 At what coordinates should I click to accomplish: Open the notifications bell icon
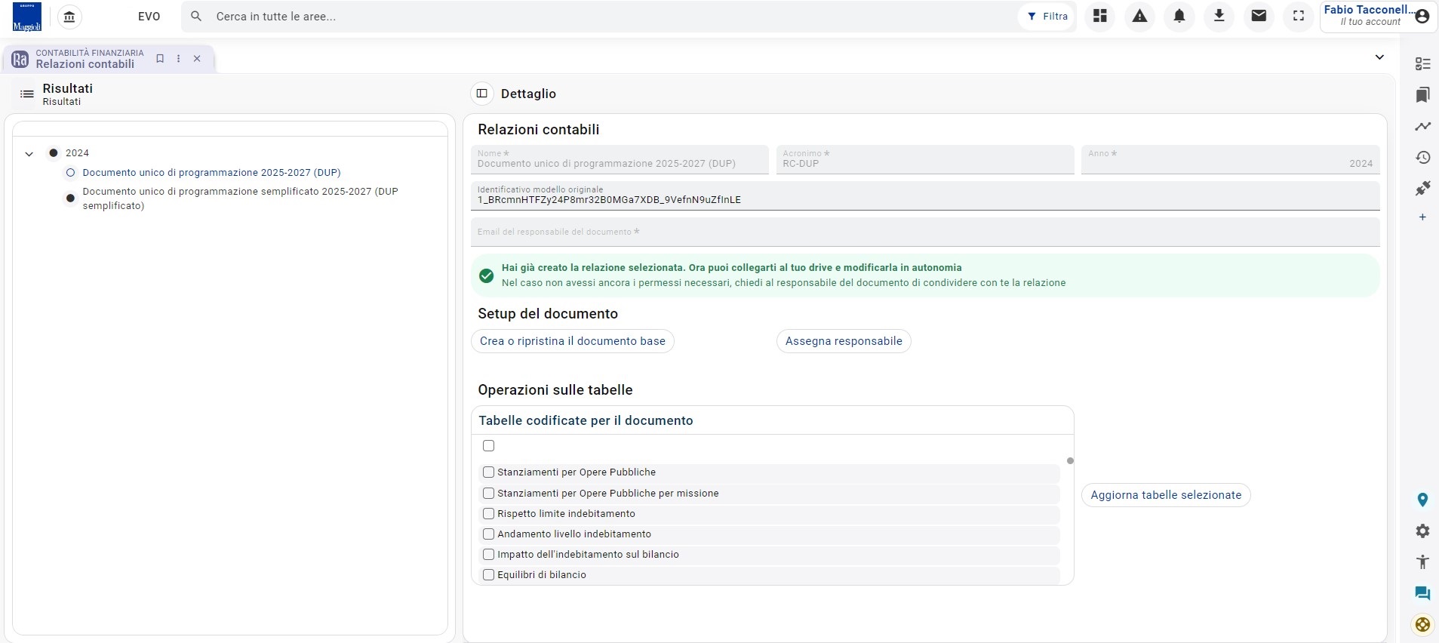pyautogui.click(x=1179, y=16)
